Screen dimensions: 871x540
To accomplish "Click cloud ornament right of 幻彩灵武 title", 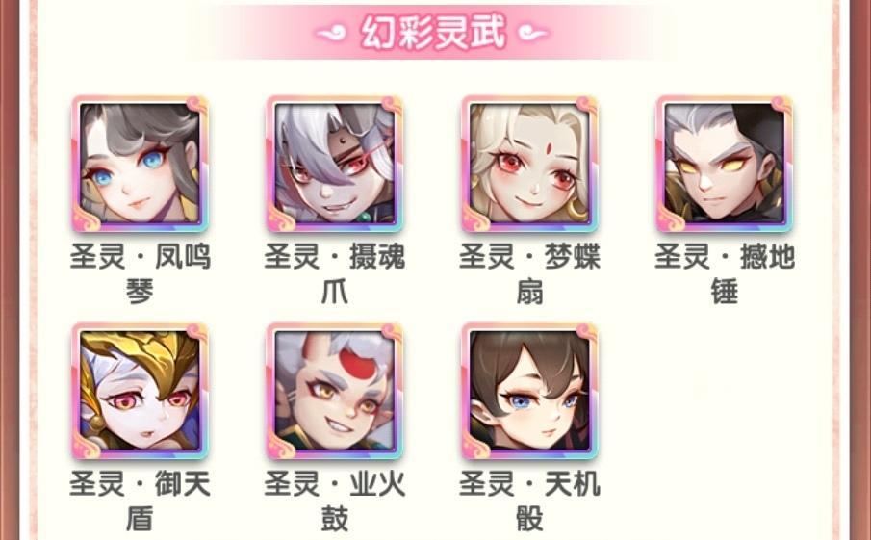I will (532, 34).
